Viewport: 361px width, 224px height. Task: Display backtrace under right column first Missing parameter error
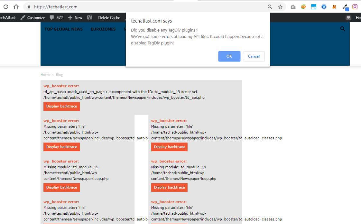(169, 147)
